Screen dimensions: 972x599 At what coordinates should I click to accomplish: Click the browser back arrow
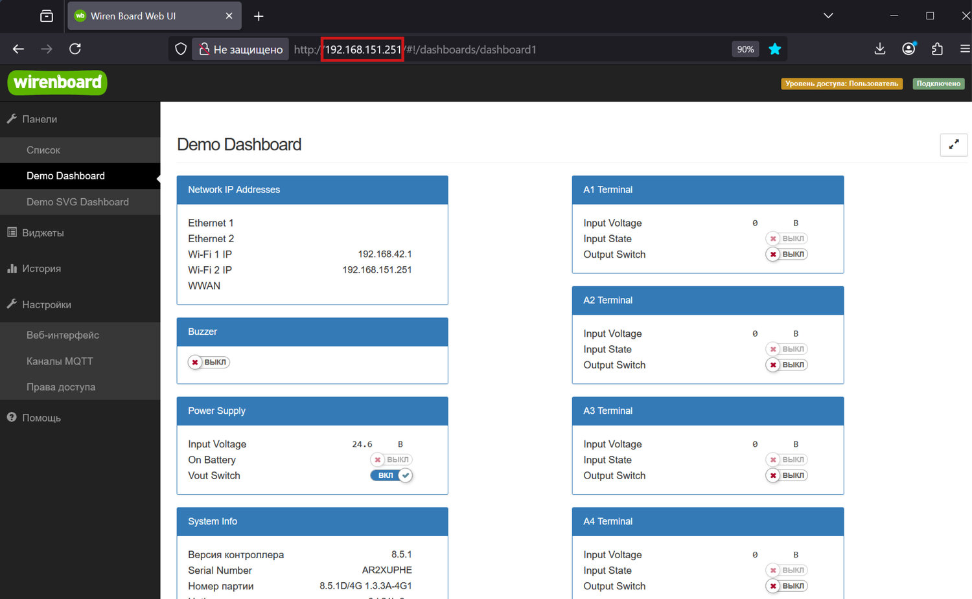18,49
